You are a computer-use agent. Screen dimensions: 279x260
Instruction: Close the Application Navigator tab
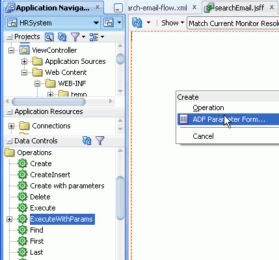point(98,7)
